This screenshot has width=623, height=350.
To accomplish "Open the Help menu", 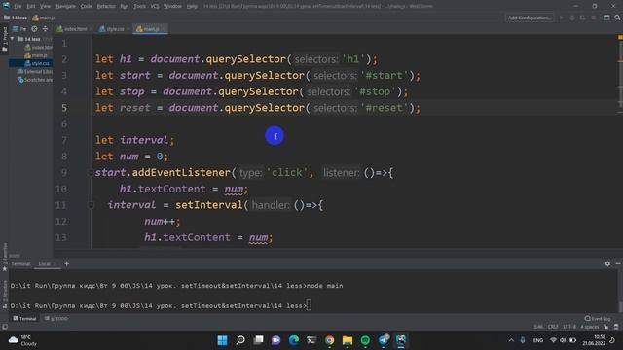I will pyautogui.click(x=192, y=6).
